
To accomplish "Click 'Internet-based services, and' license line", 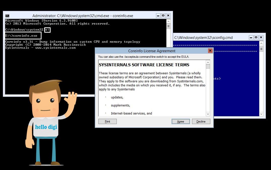I will click(131, 113).
